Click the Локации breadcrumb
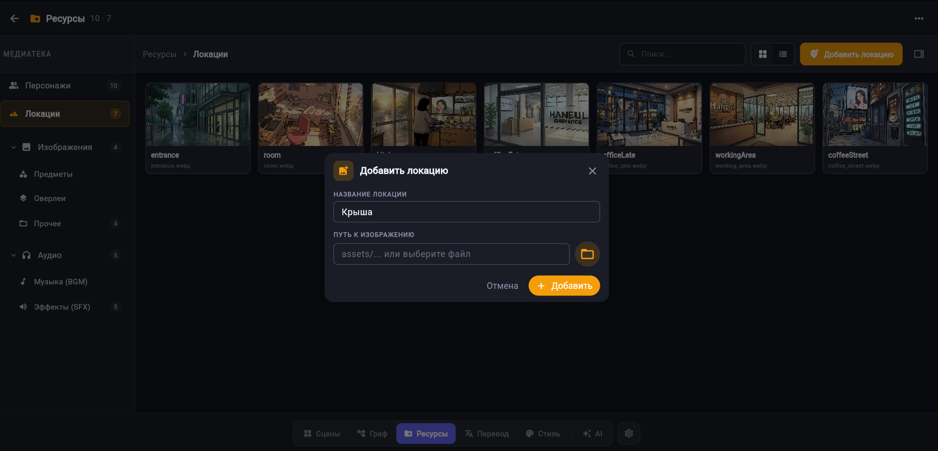938x451 pixels. [x=210, y=54]
